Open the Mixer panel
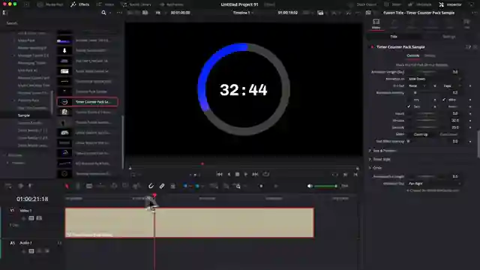Viewport: 480px width, 270px height. point(393,4)
